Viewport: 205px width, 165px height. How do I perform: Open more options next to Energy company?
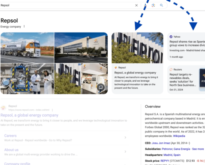[x=24, y=26]
